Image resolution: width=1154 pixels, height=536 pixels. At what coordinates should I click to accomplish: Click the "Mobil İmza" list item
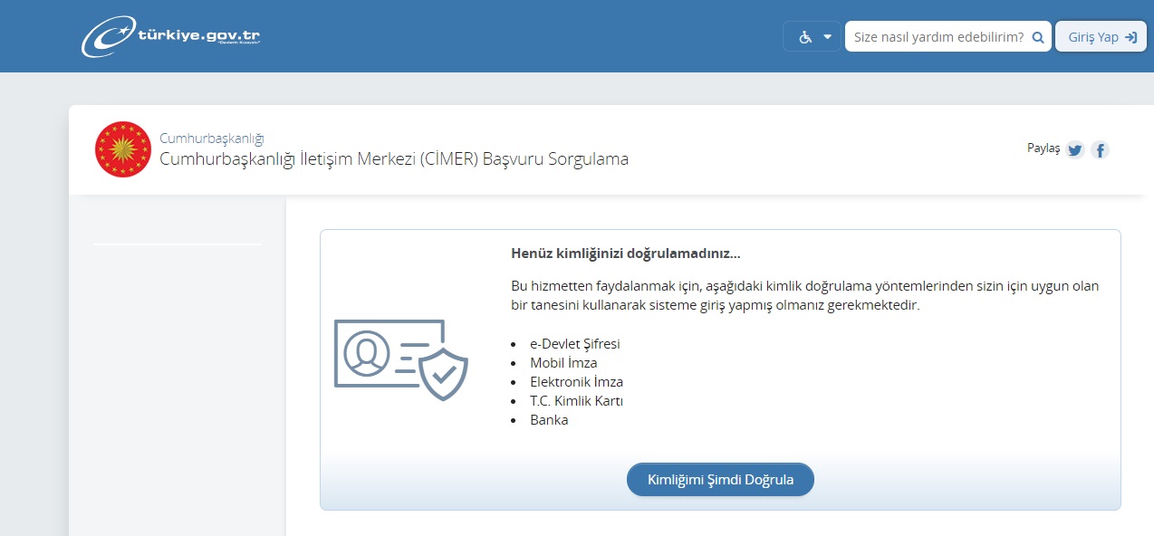[x=563, y=363]
